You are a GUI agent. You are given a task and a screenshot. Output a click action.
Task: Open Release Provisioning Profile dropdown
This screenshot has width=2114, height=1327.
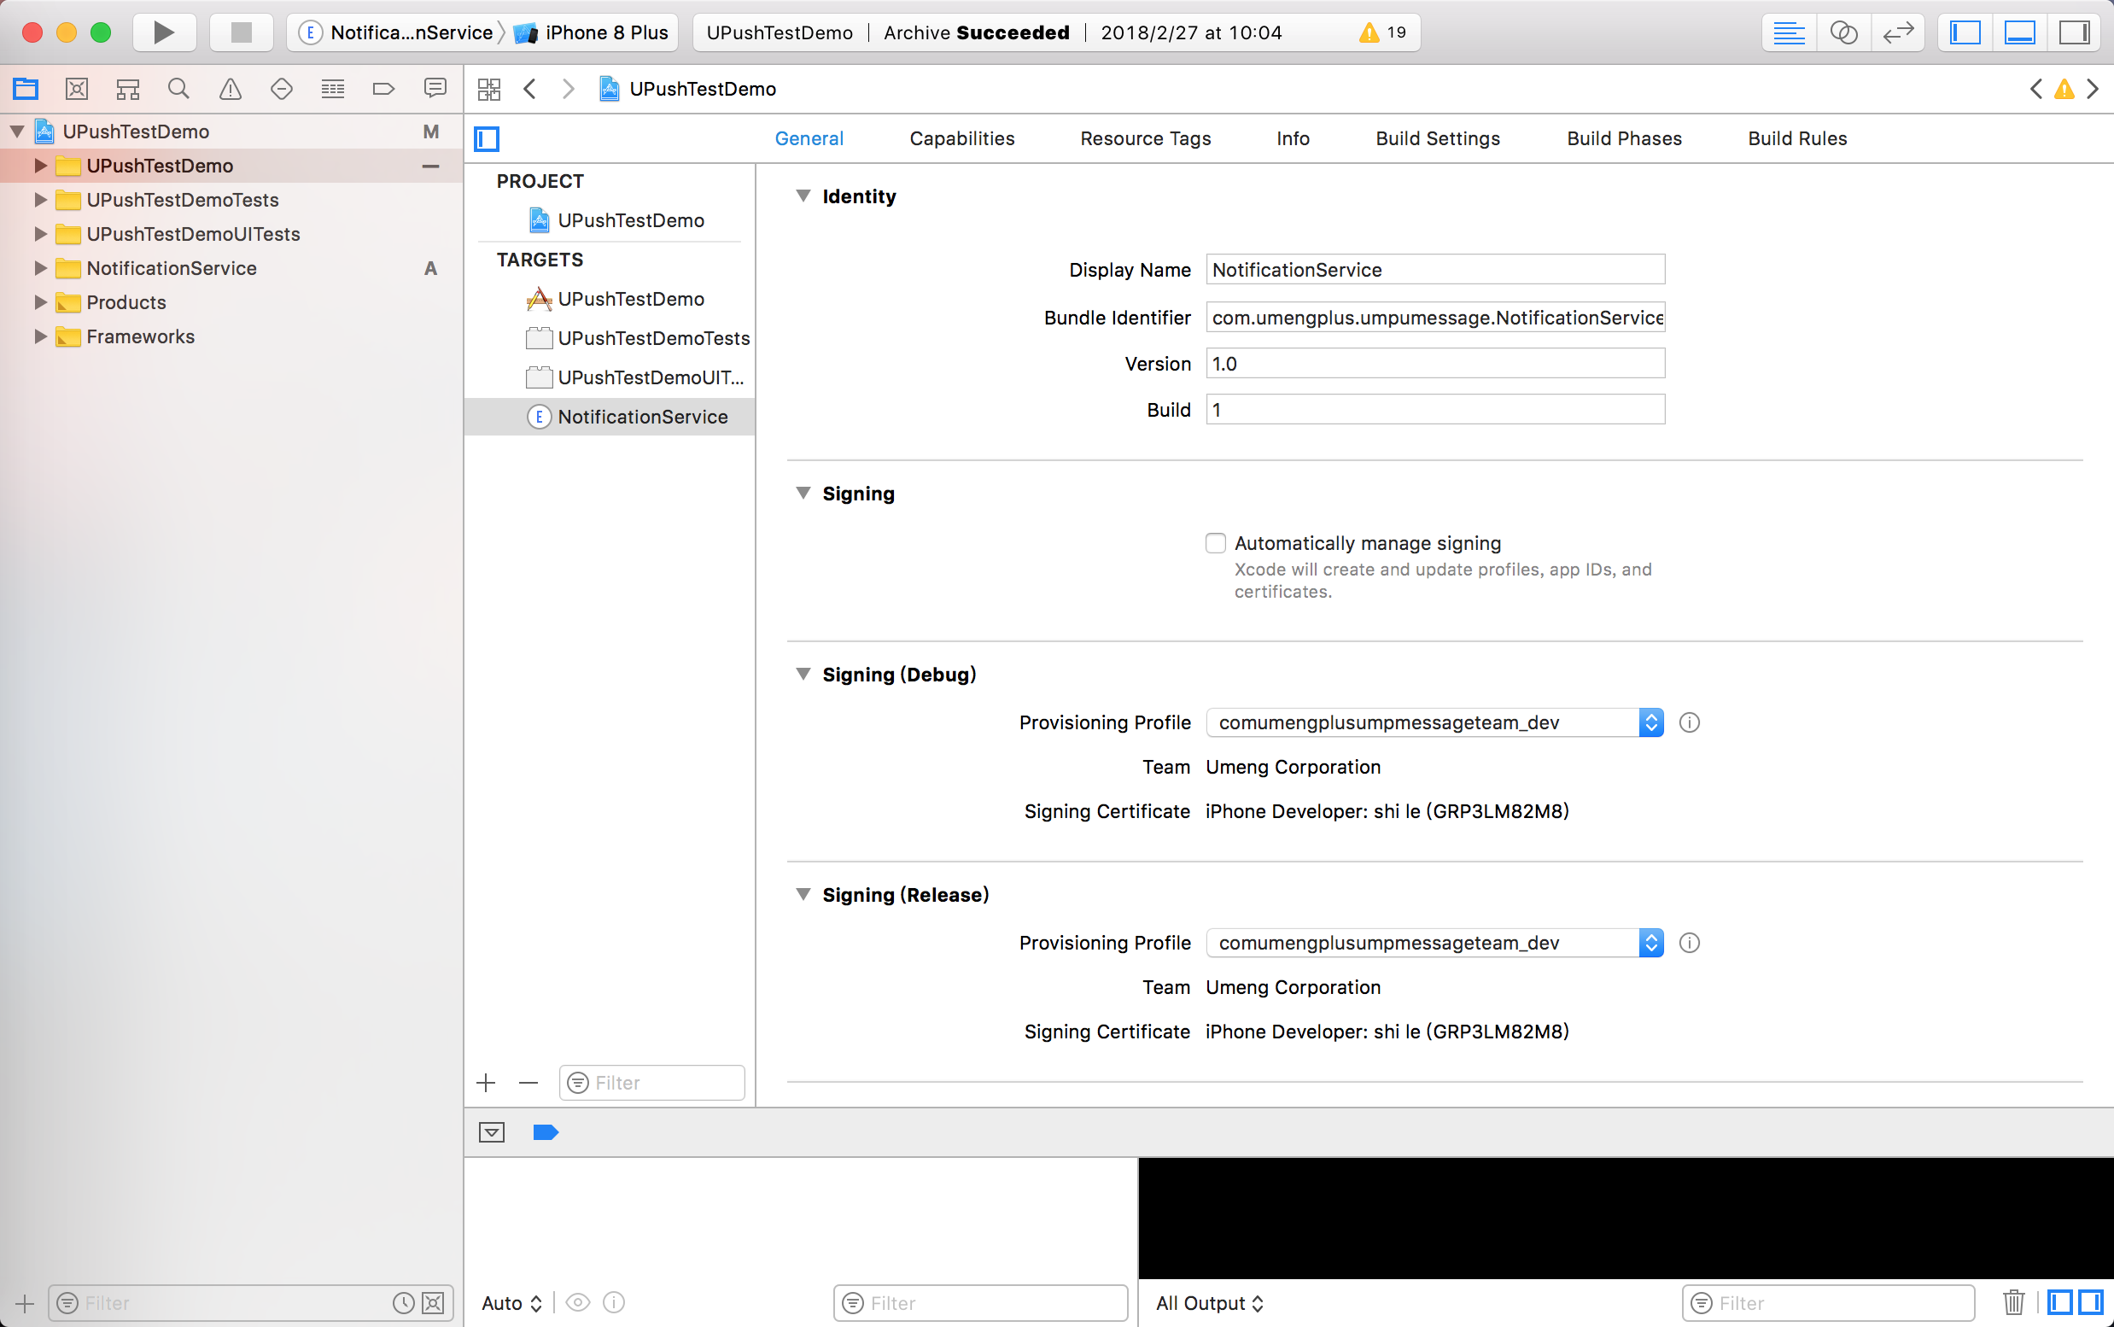1434,943
